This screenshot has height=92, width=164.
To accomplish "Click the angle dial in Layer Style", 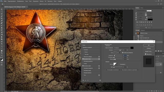I will (x=115, y=53).
